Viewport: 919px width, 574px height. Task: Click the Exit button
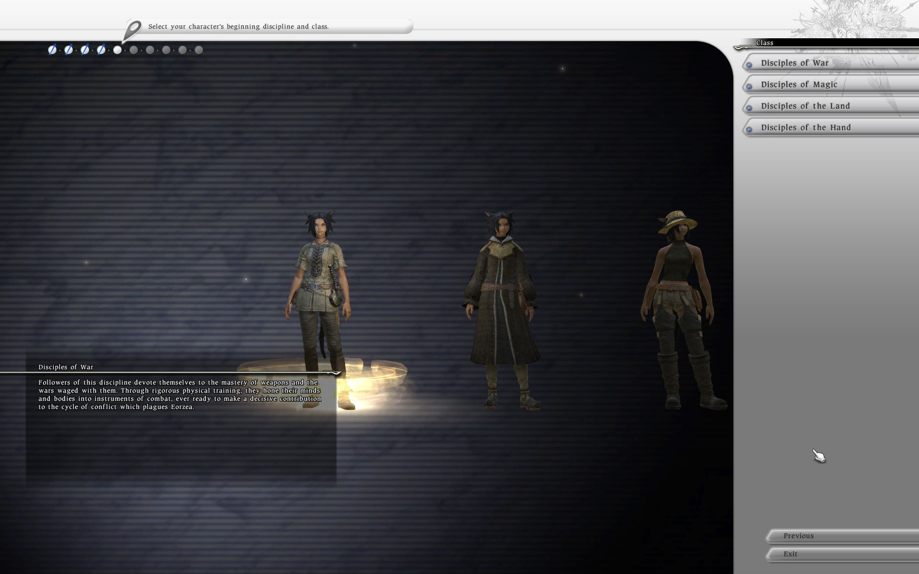[842, 554]
